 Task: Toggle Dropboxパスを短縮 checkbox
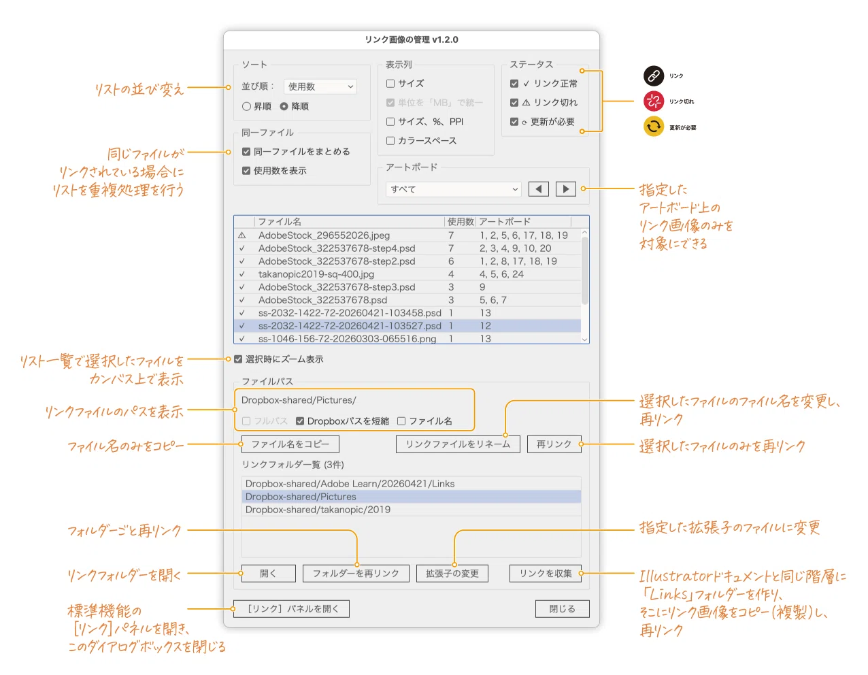coord(300,421)
